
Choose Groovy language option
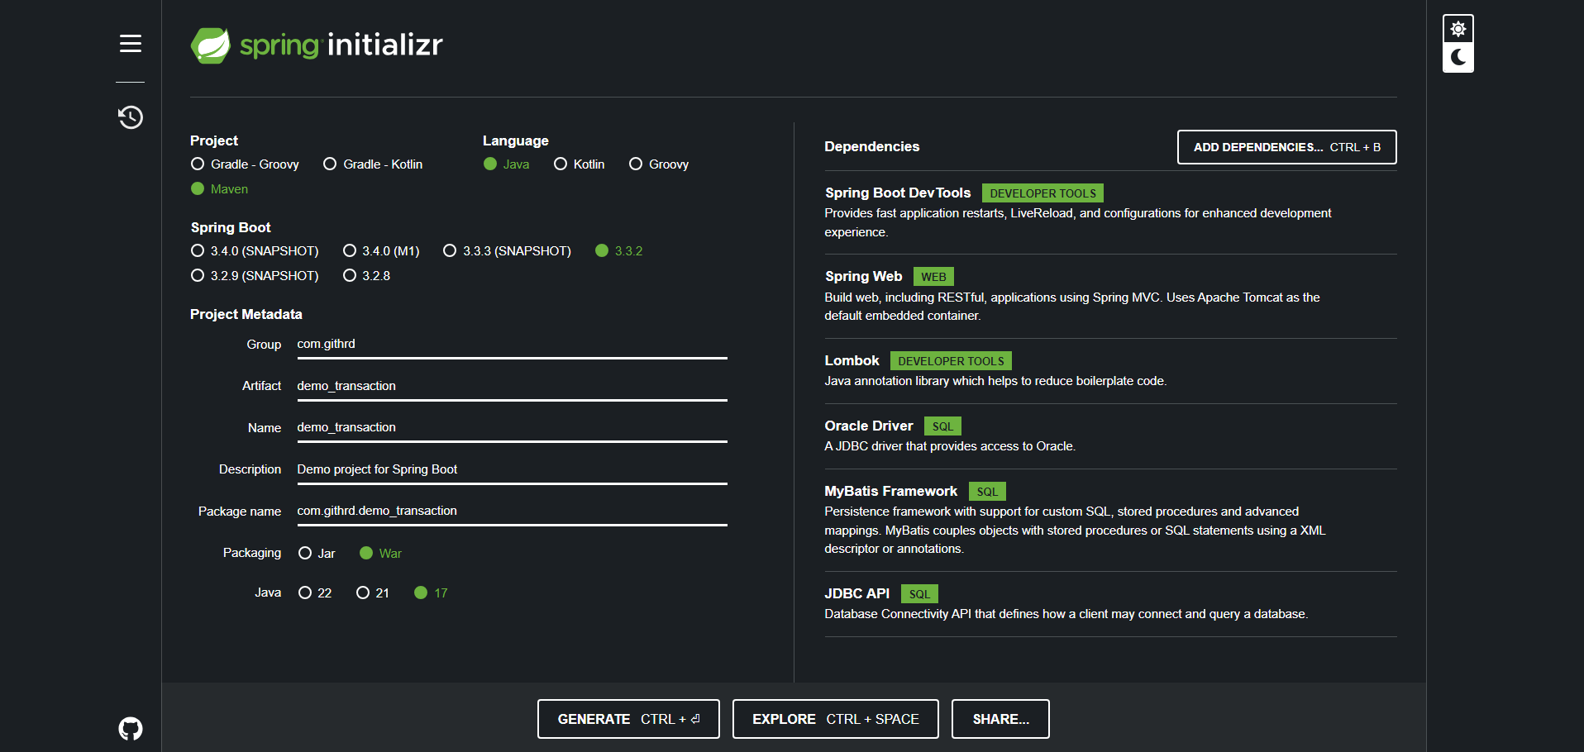659,164
